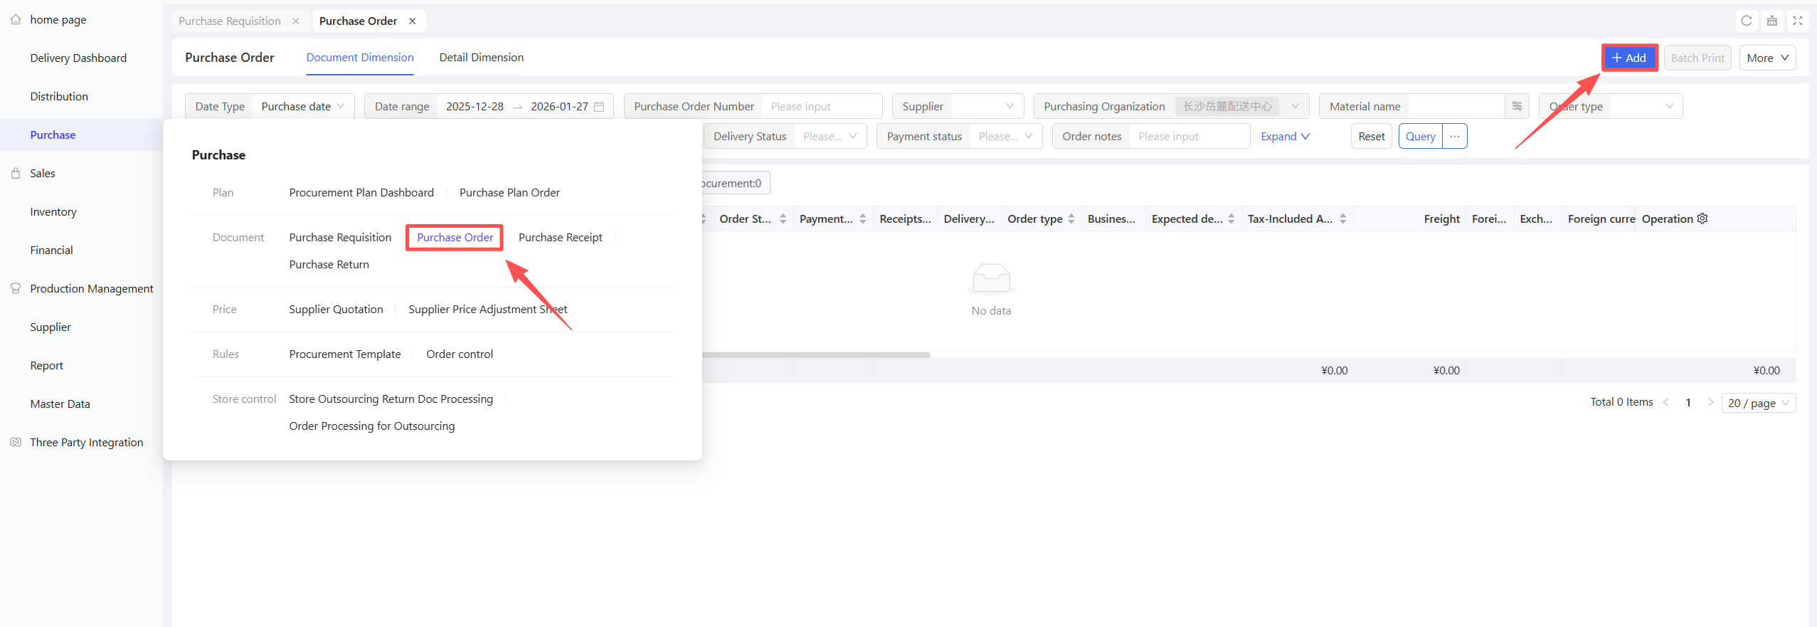Click the Purchase Order Number input field
This screenshot has height=627, width=1817.
821,106
